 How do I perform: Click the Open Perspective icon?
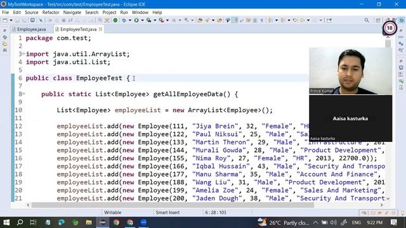pyautogui.click(x=378, y=20)
